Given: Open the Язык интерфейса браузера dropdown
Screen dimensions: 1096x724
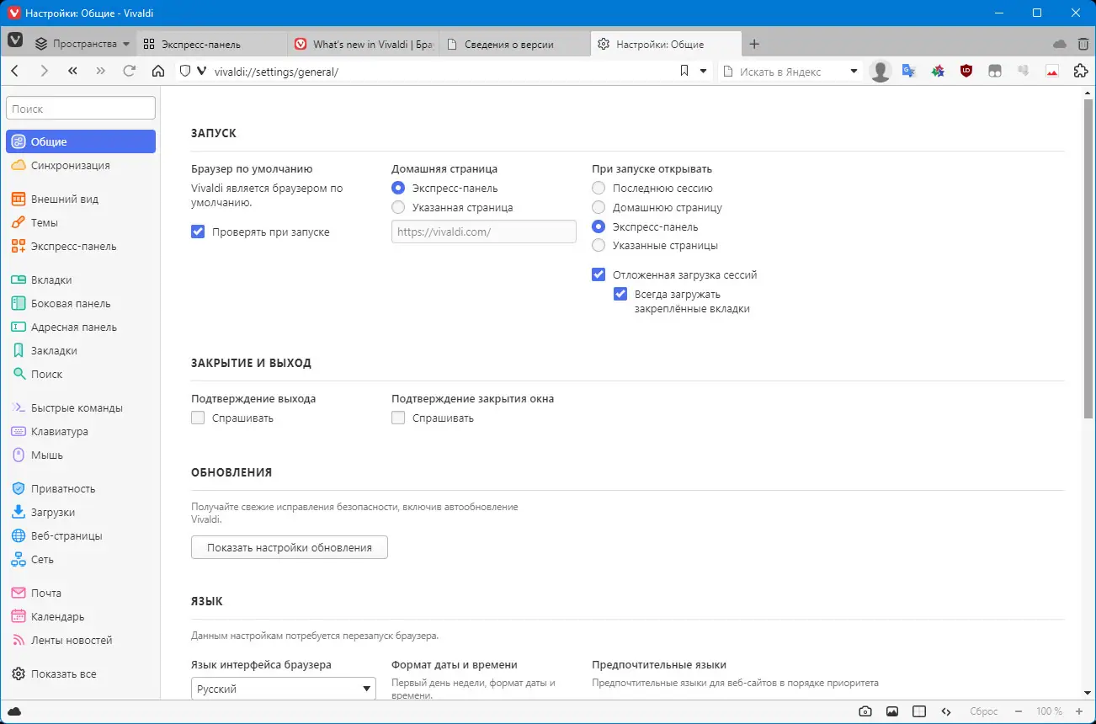Looking at the screenshot, I should coord(283,688).
